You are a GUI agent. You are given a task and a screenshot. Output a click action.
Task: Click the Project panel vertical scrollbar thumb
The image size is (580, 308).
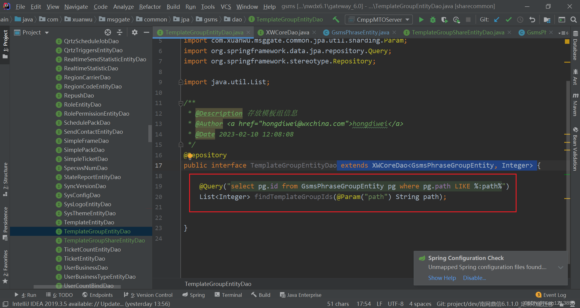click(x=150, y=133)
